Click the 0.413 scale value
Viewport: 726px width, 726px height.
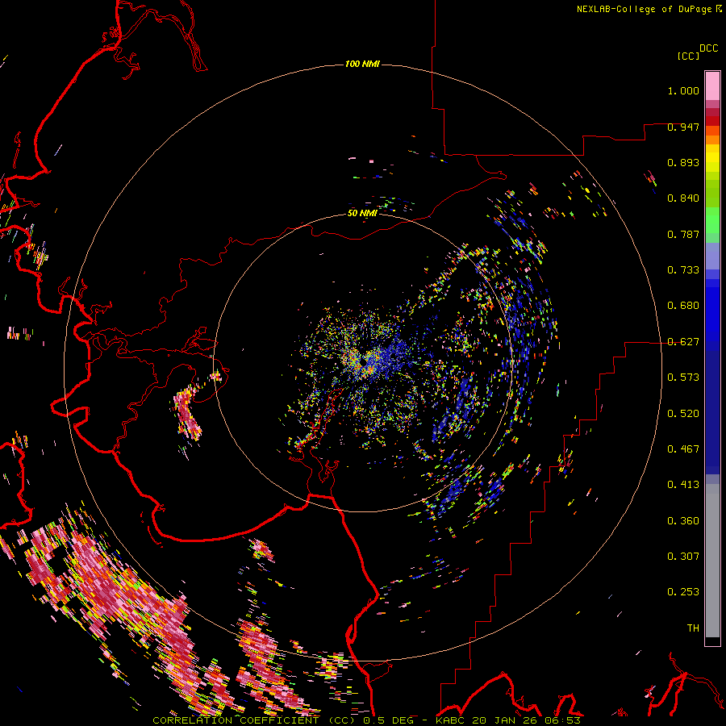click(x=683, y=485)
